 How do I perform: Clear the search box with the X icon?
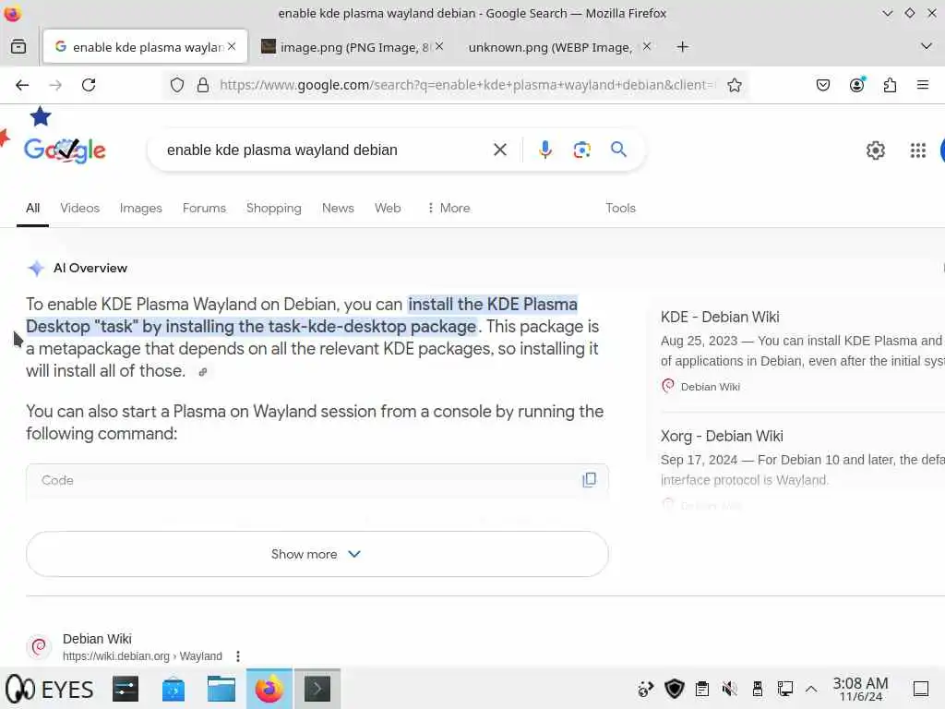pos(499,150)
